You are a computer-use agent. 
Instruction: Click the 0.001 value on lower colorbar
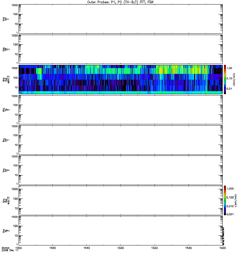click(x=230, y=214)
